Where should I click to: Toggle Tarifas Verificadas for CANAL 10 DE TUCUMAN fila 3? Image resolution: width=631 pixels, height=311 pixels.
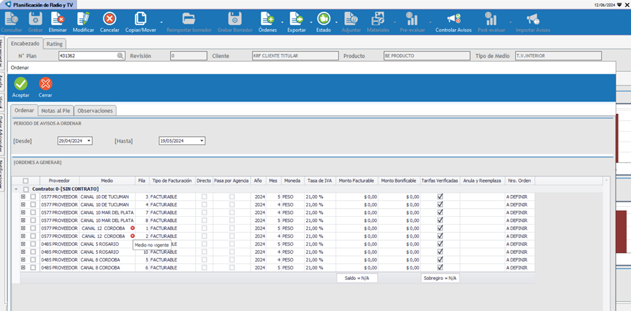tap(440, 196)
